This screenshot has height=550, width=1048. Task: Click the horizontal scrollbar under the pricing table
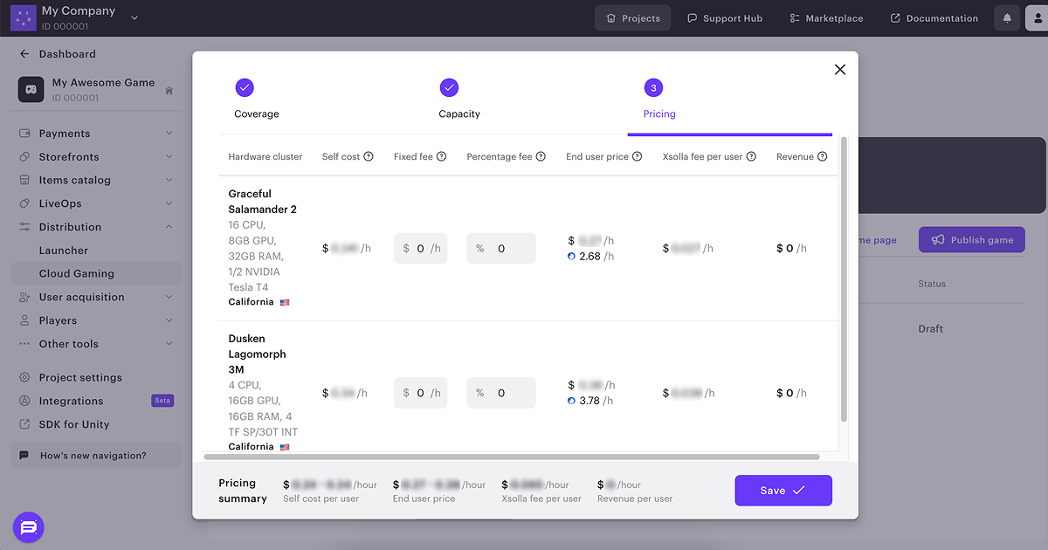click(511, 457)
